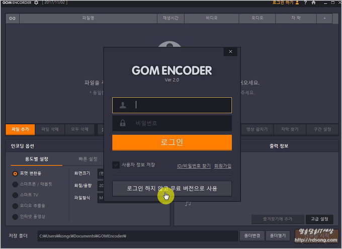Click the plus column in file list header
The width and height of the screenshot is (342, 249).
tap(324, 18)
